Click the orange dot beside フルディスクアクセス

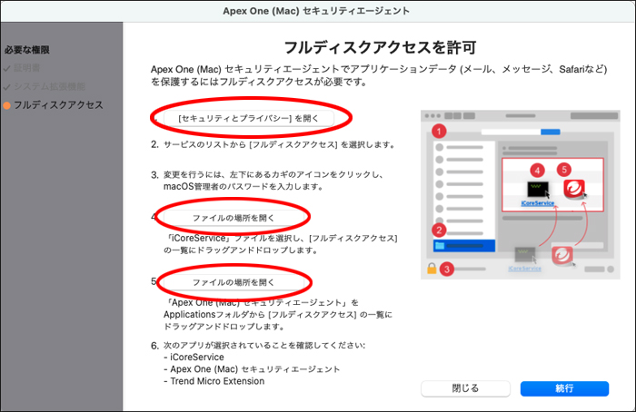point(7,106)
